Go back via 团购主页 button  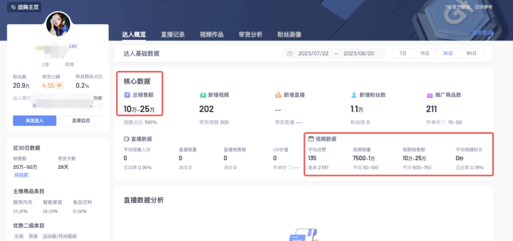(x=24, y=7)
